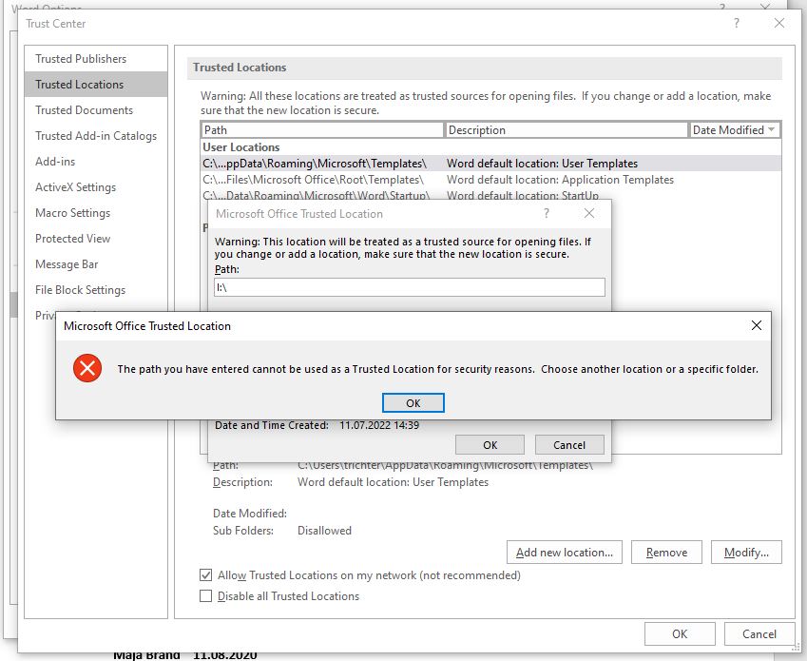
Task: Click Remove location button
Action: click(x=666, y=553)
